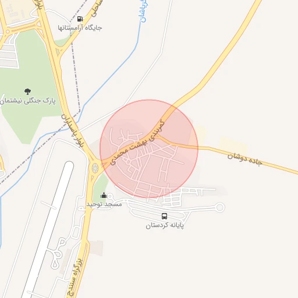
Task: Click the bus terminal icon
Action: pos(164,216)
